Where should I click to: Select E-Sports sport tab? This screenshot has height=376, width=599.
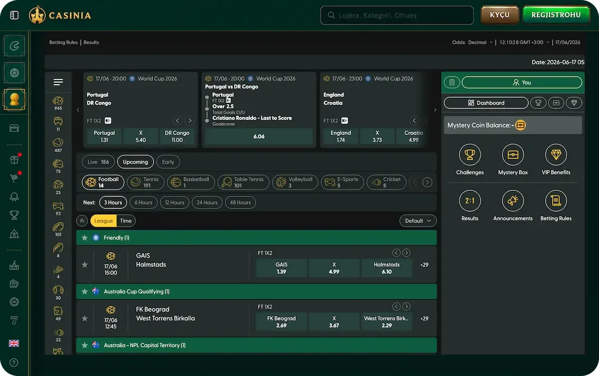343,182
